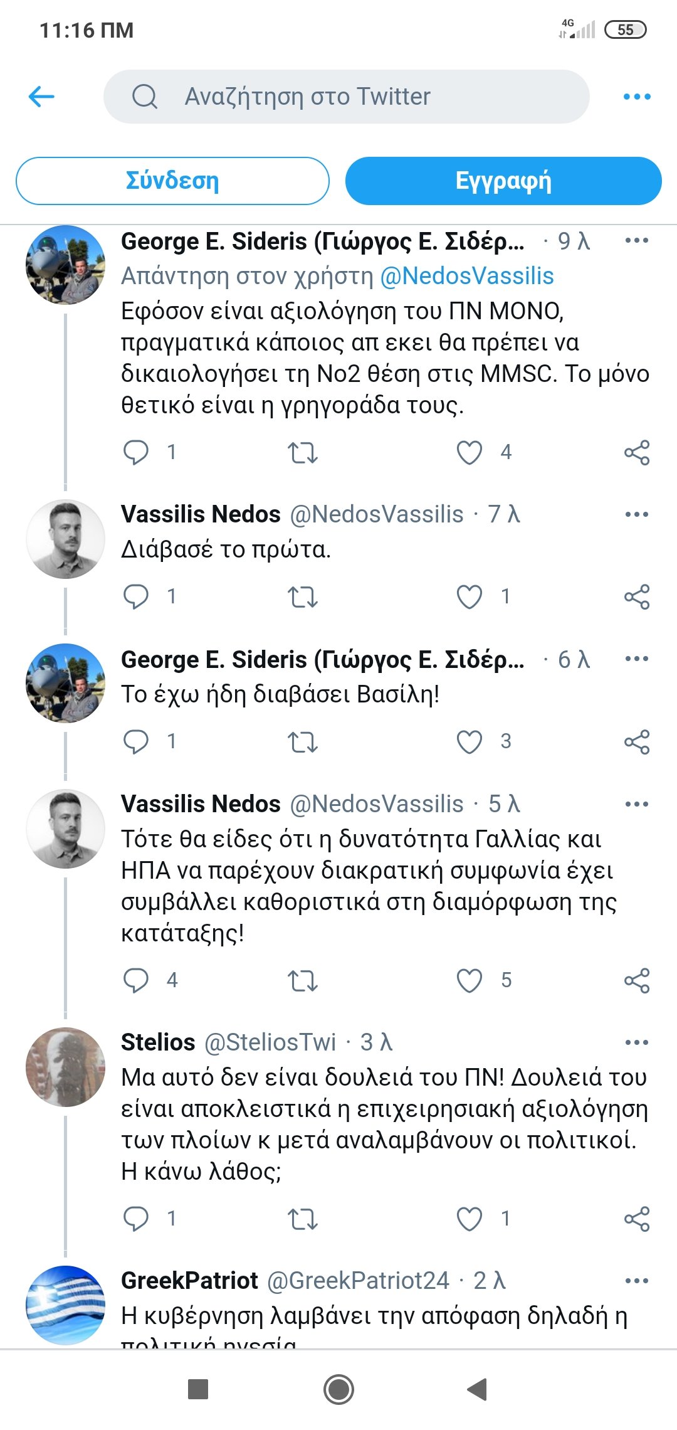This screenshot has width=677, height=1430.
Task: Open more options for 'Το έχω ήδη διαβάσει' tweet
Action: pos(637,659)
